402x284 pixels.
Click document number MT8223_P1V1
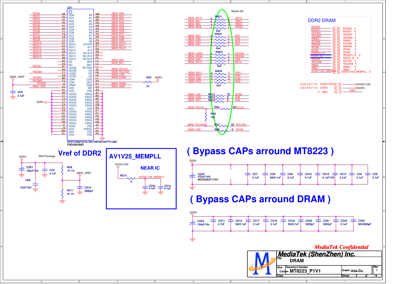(x=305, y=271)
